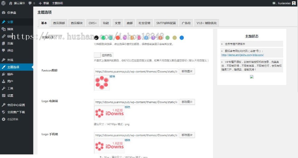Click the Logo 手机端 URL input field

[x=136, y=135]
